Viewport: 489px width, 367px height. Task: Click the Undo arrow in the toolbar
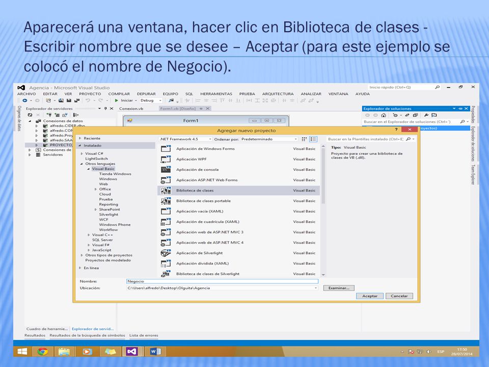pyautogui.click(x=88, y=100)
